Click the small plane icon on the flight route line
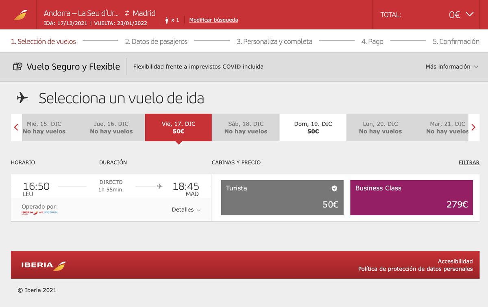488x307 pixels. tap(160, 186)
